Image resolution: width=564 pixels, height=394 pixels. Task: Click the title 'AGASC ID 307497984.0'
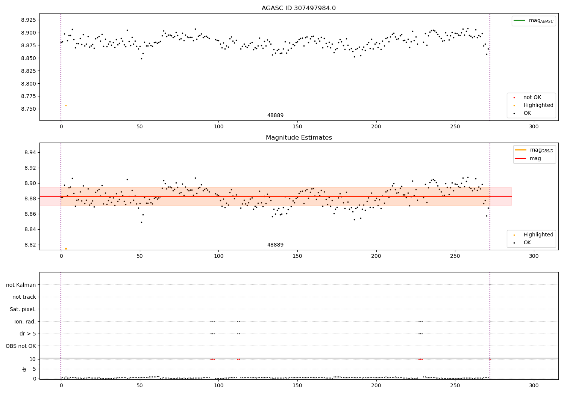click(299, 8)
